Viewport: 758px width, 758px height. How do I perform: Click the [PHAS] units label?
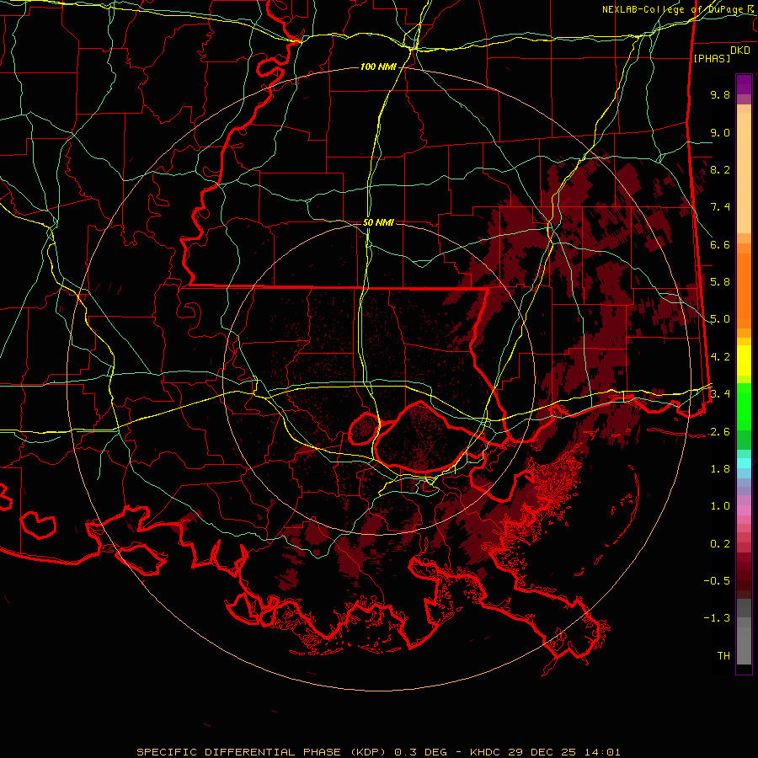712,58
